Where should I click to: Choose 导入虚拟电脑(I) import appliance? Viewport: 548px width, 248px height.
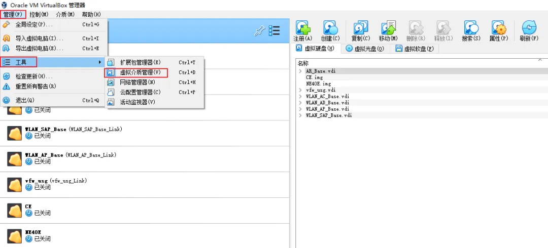[x=54, y=38]
